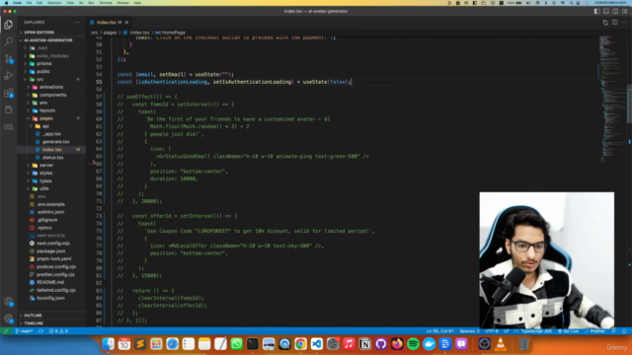Open the package.json file
The image size is (632, 355).
tap(50, 251)
